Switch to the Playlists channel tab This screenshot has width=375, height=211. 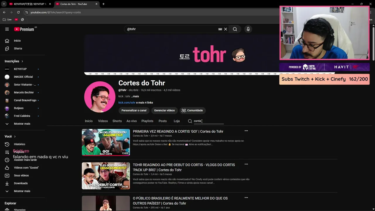click(x=147, y=121)
